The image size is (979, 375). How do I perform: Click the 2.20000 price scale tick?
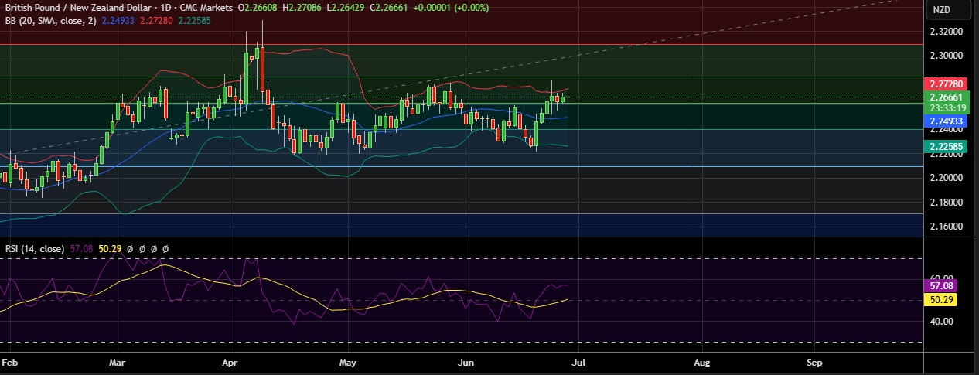[945, 178]
